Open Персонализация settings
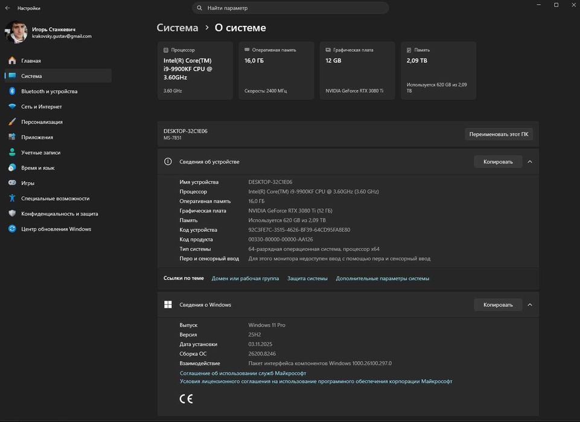The height and width of the screenshot is (422, 580). click(x=58, y=122)
